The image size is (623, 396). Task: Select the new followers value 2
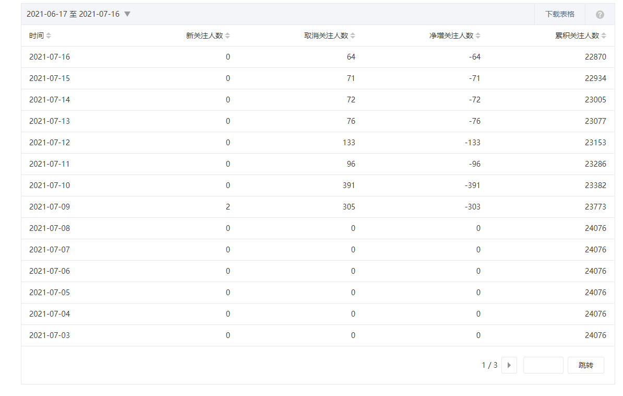point(228,207)
